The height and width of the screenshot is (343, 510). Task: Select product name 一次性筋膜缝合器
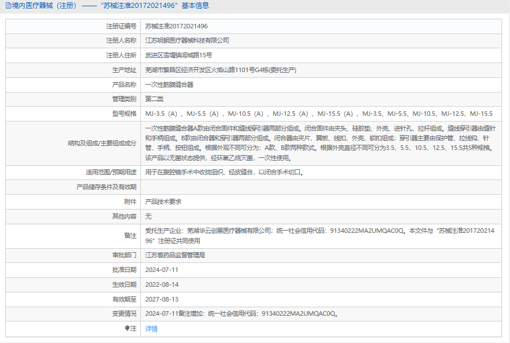[169, 85]
